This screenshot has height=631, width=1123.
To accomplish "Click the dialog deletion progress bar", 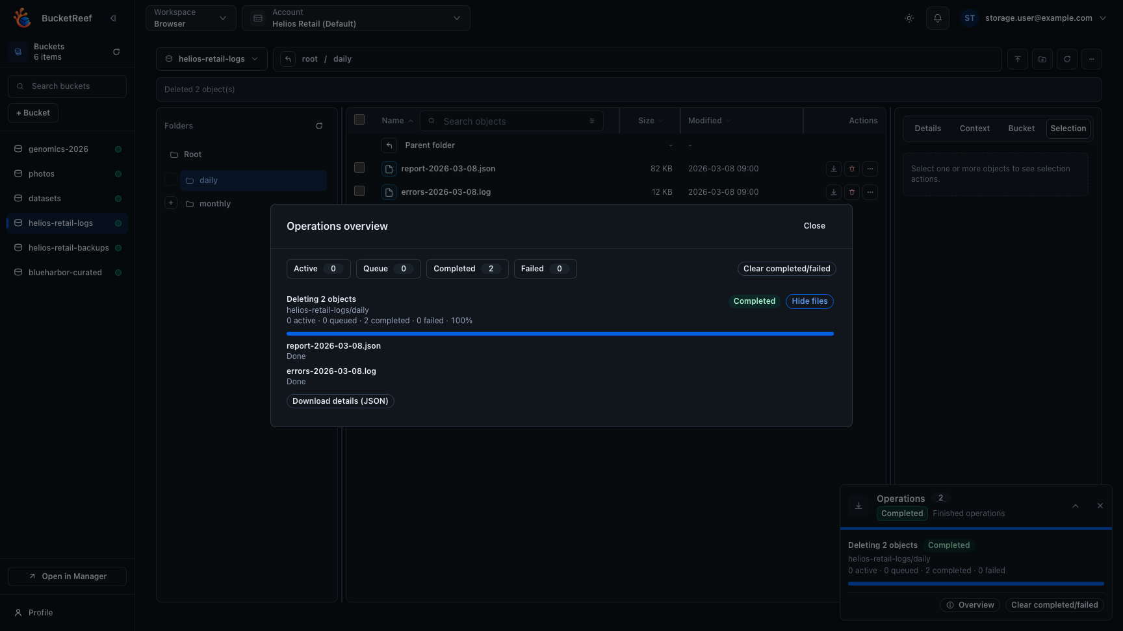I will [x=560, y=334].
